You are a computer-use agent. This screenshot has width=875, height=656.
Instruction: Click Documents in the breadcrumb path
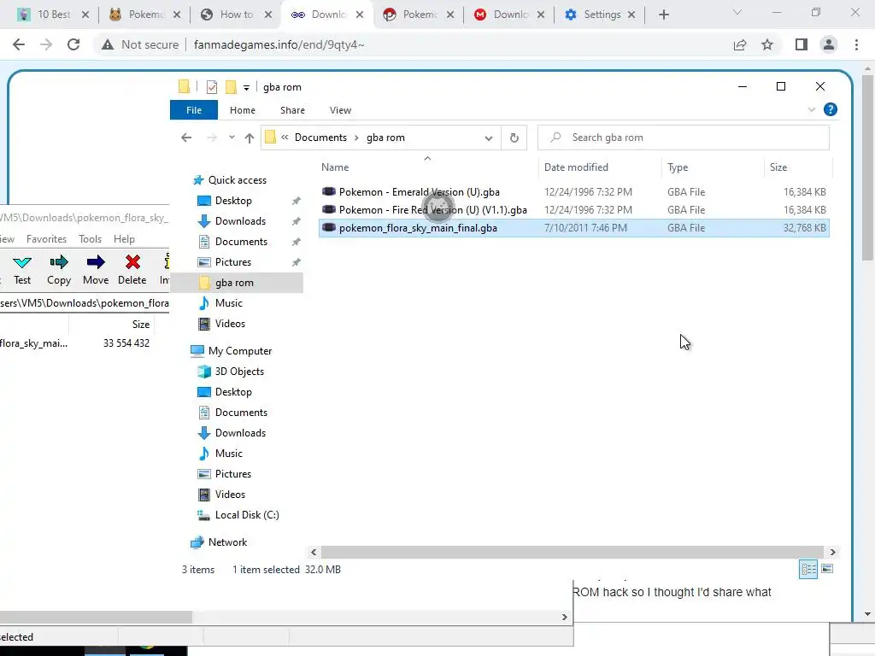click(x=320, y=138)
